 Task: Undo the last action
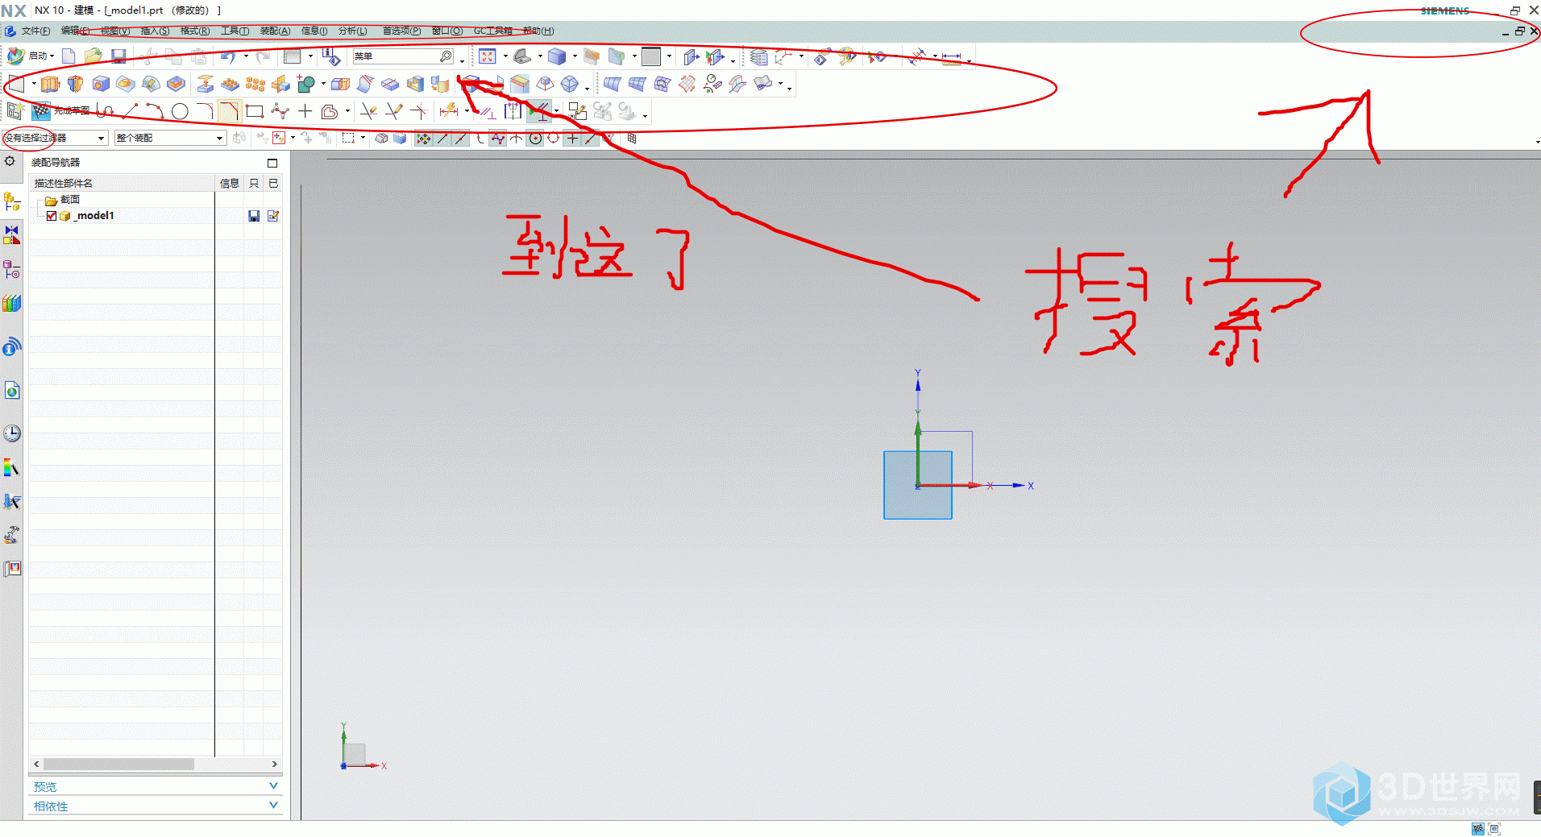(x=228, y=56)
